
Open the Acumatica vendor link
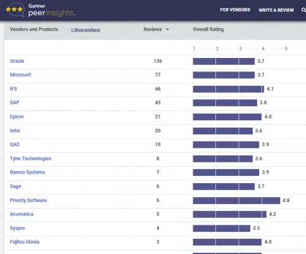click(x=21, y=214)
